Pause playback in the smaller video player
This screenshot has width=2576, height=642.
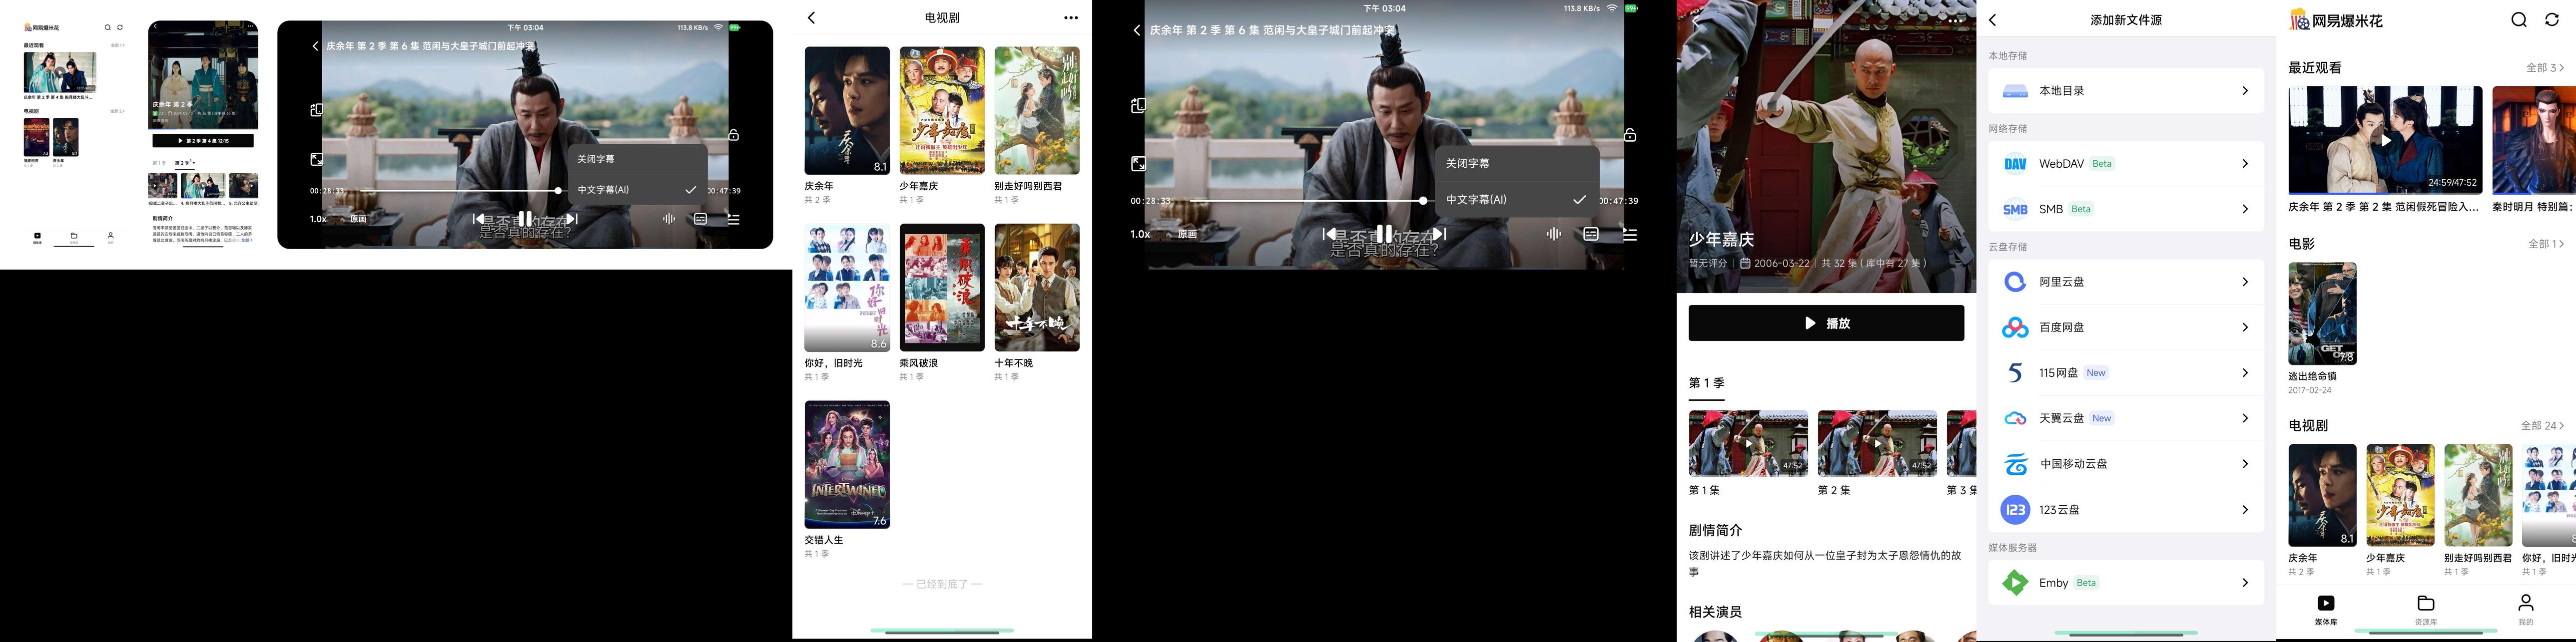click(525, 219)
